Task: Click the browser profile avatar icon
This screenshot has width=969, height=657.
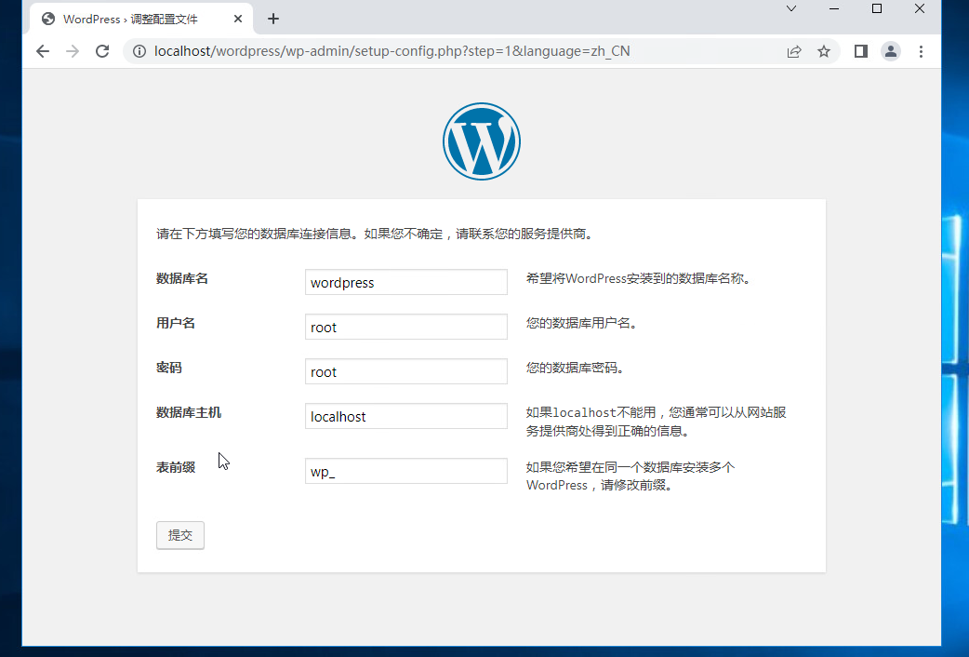Action: click(x=891, y=51)
